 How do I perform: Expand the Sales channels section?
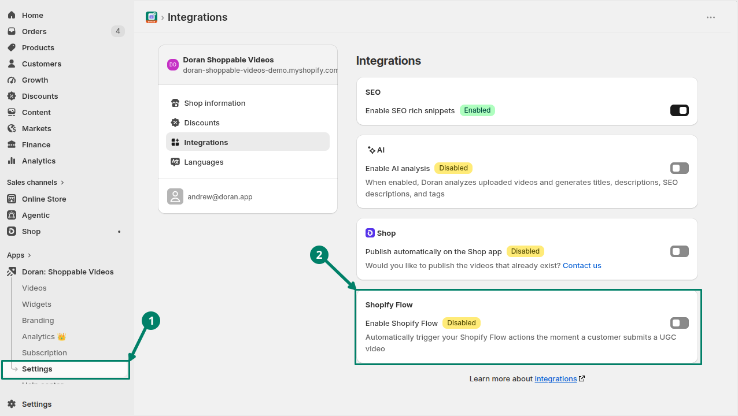tap(36, 182)
